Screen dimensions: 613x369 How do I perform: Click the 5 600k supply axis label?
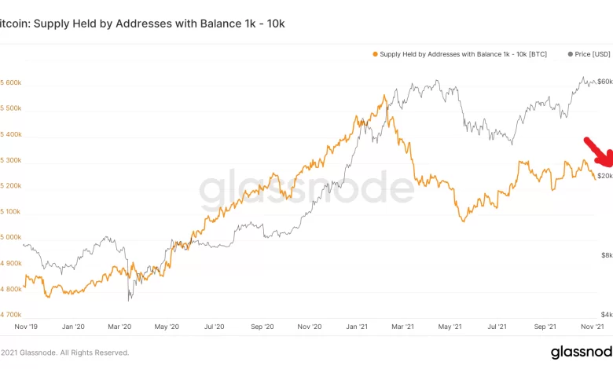pyautogui.click(x=11, y=82)
